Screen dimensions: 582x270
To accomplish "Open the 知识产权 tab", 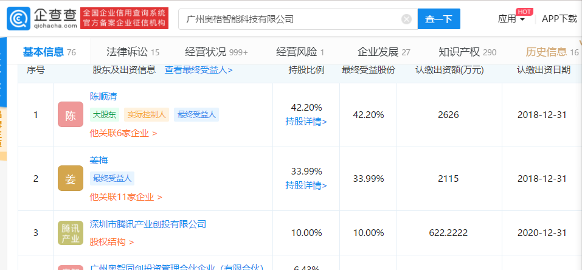I will (467, 52).
